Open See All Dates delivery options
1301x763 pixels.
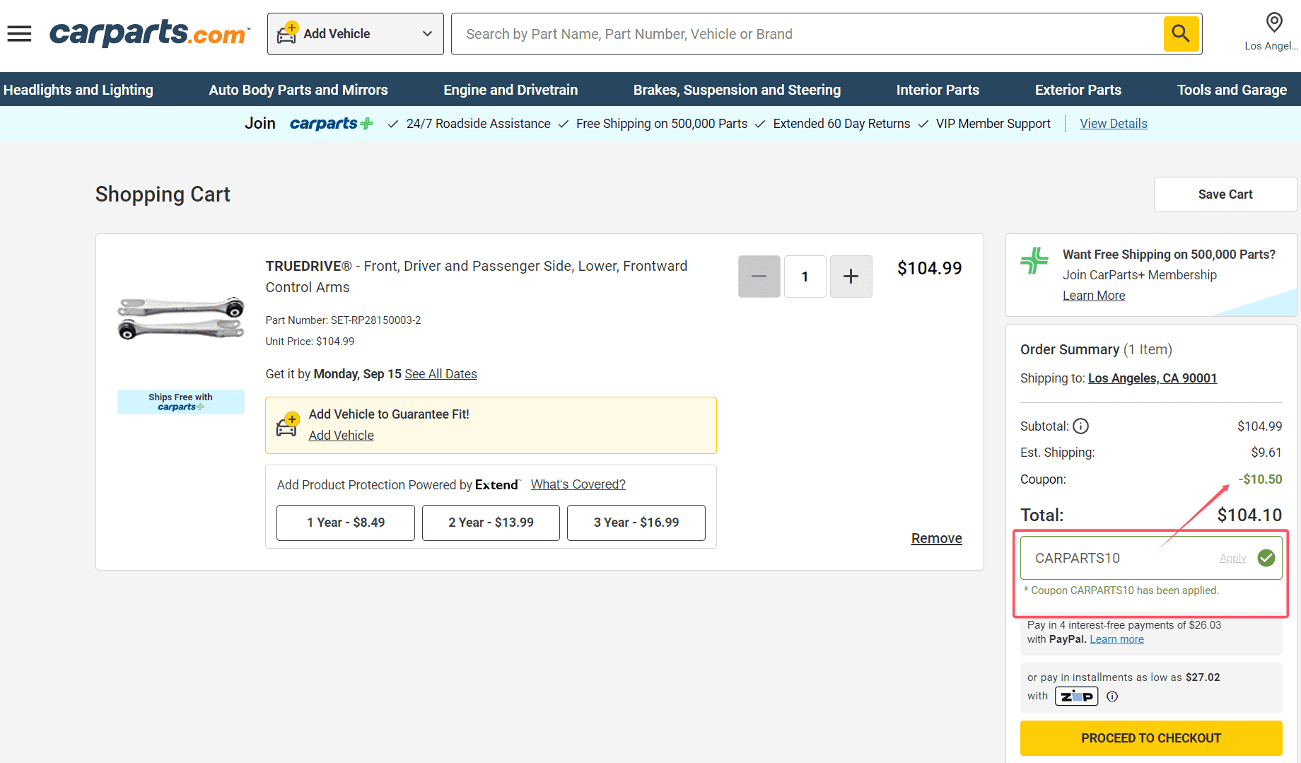point(441,374)
